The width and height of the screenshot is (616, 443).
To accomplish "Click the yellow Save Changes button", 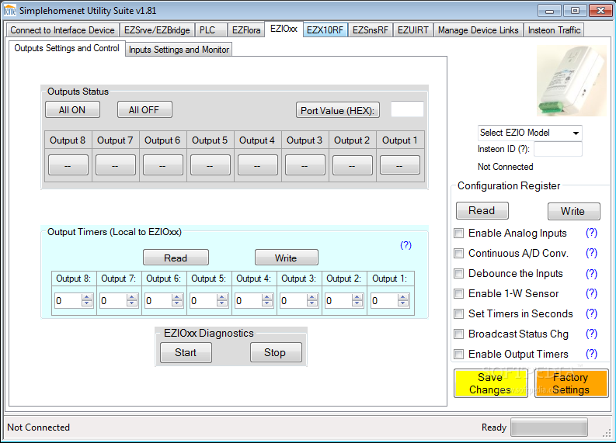I will pos(490,383).
